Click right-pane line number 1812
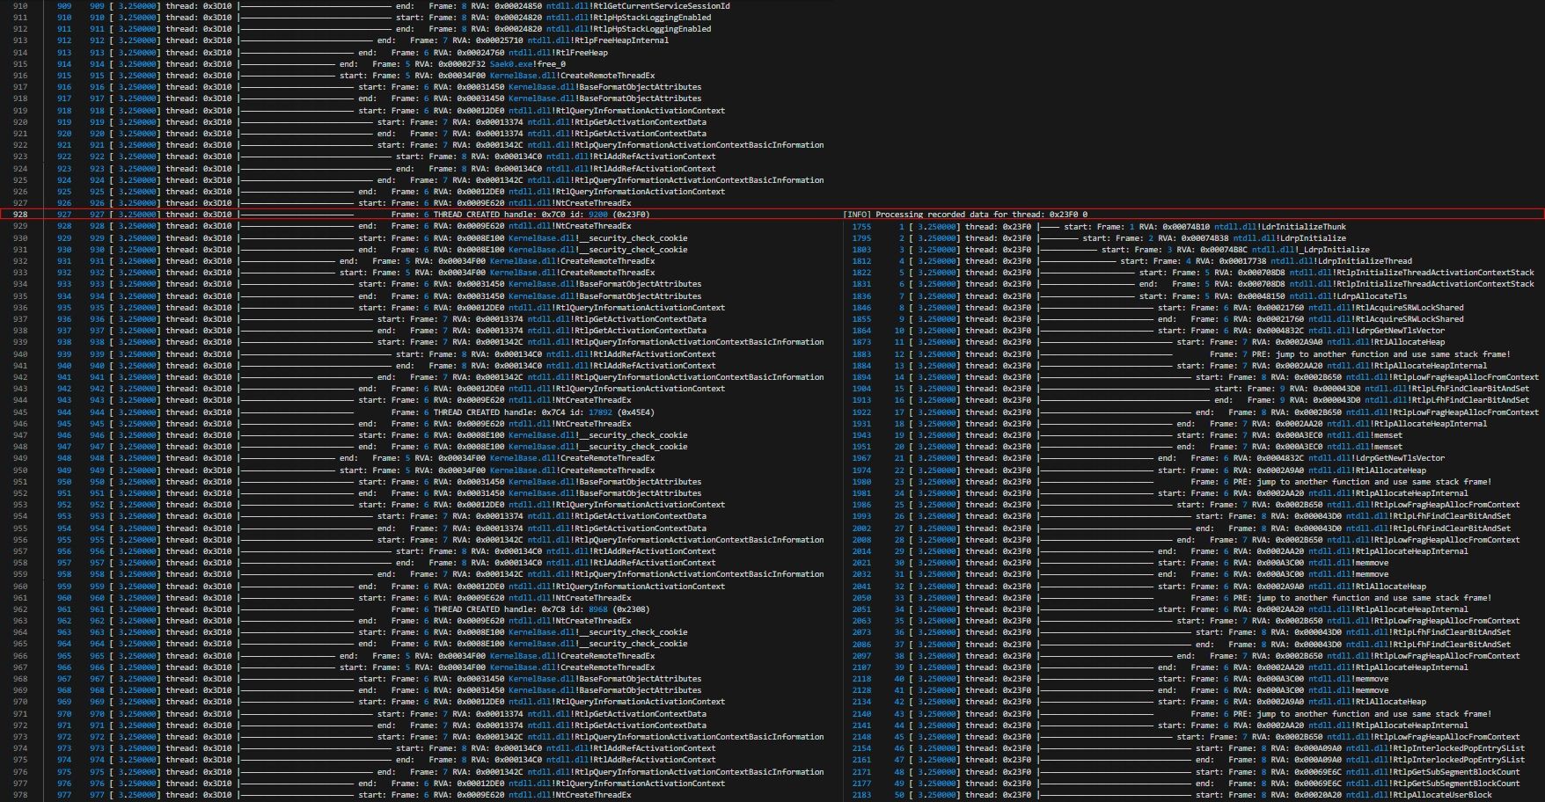This screenshot has width=1545, height=802. tap(861, 261)
